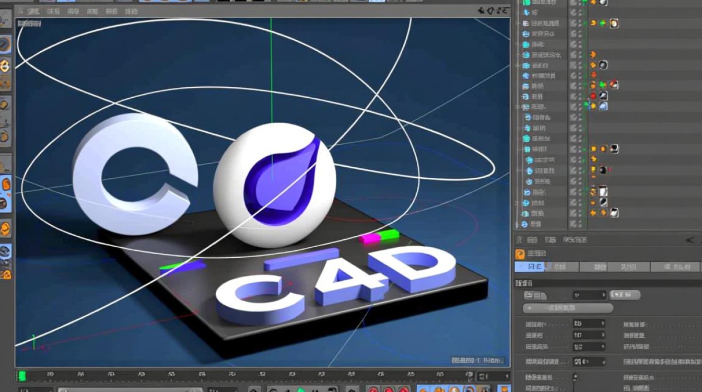The width and height of the screenshot is (702, 392).
Task: Click the small rounded button beside the dropdown
Action: [x=625, y=295]
